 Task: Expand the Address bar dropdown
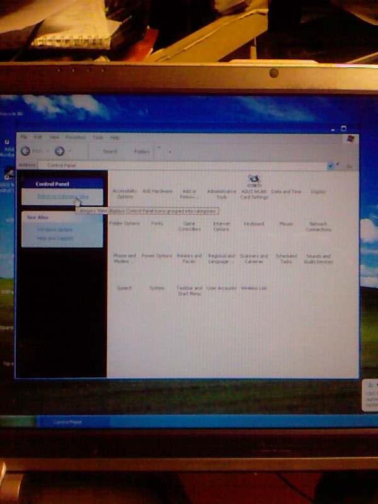330,166
